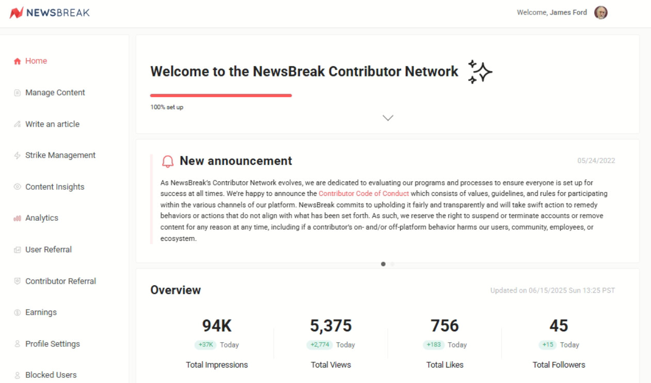651x383 pixels.
Task: Click the announcement bell icon
Action: pyautogui.click(x=168, y=162)
